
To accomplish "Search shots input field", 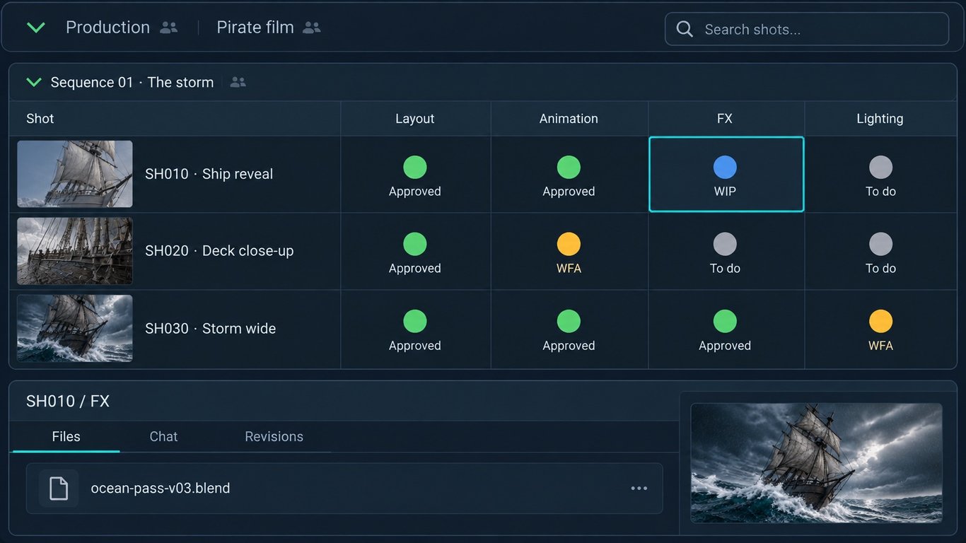I will click(x=807, y=29).
